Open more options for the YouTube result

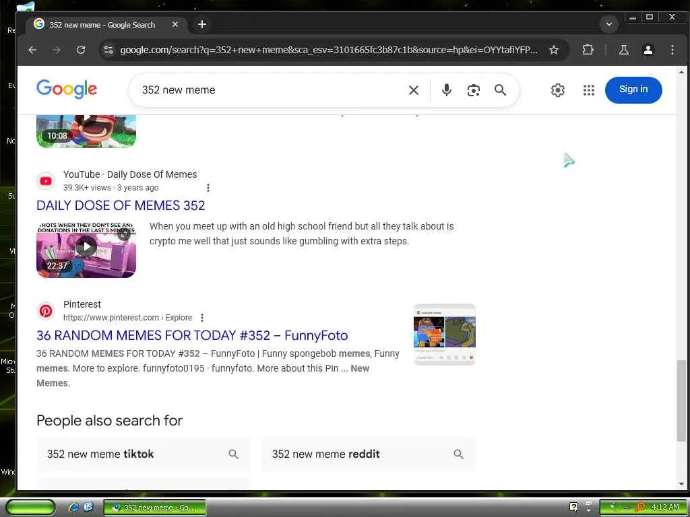pyautogui.click(x=208, y=188)
